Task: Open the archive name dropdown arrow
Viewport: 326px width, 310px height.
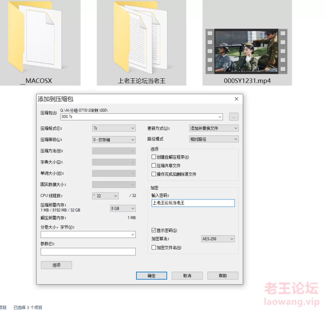Action: pos(220,117)
